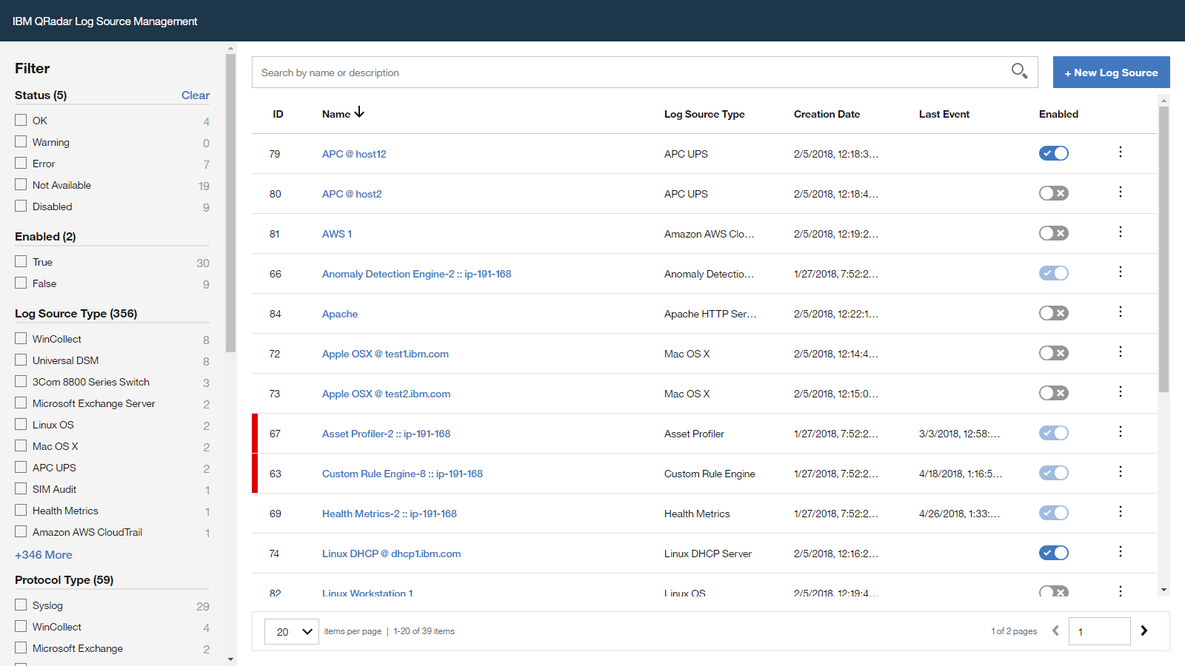
Task: Check the WinCollect log source type filter
Action: [x=21, y=338]
